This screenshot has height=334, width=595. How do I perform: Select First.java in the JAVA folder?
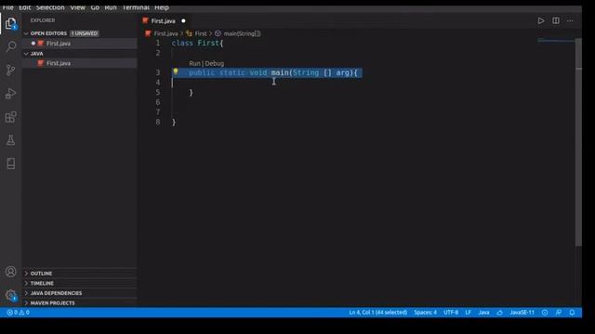click(x=80, y=63)
